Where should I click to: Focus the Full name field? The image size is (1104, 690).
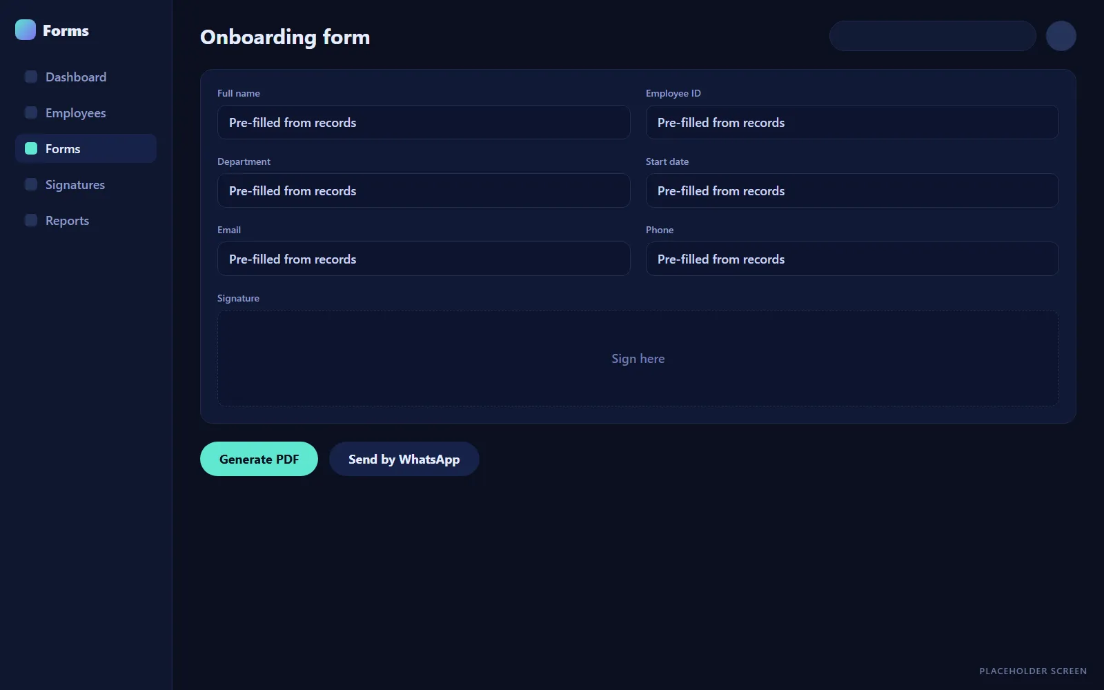point(424,122)
